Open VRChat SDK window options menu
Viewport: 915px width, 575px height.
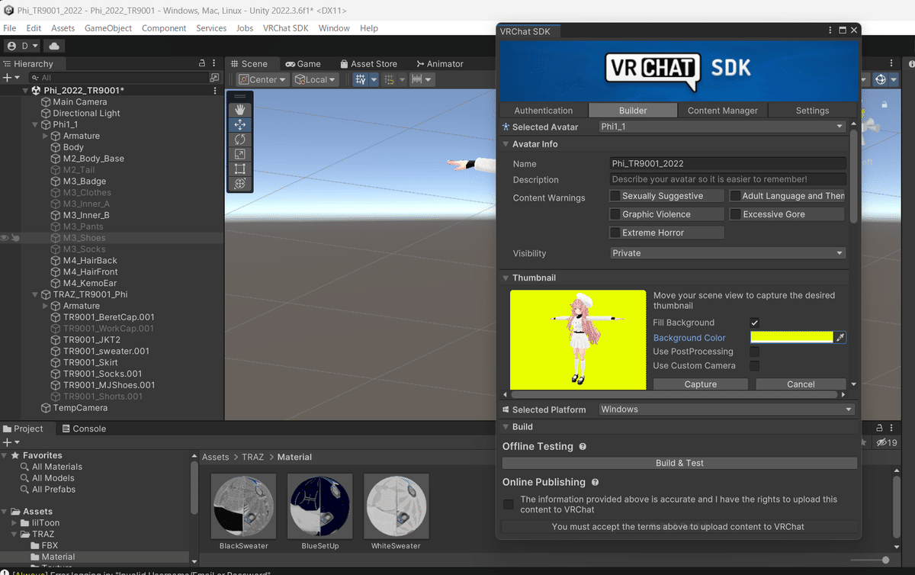point(830,31)
